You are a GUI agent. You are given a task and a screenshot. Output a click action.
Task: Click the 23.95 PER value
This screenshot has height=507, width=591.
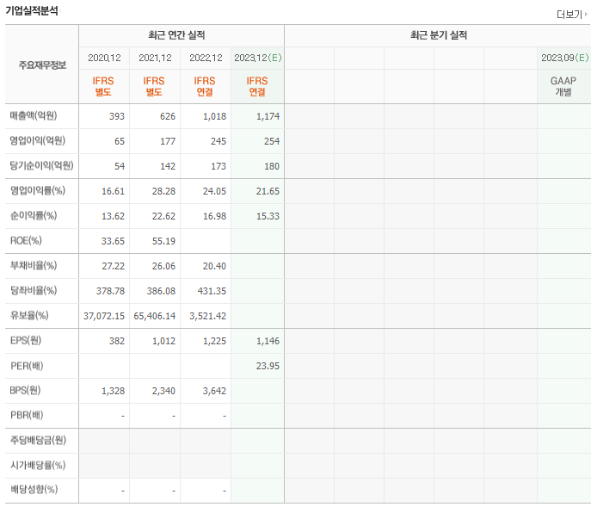tap(268, 366)
